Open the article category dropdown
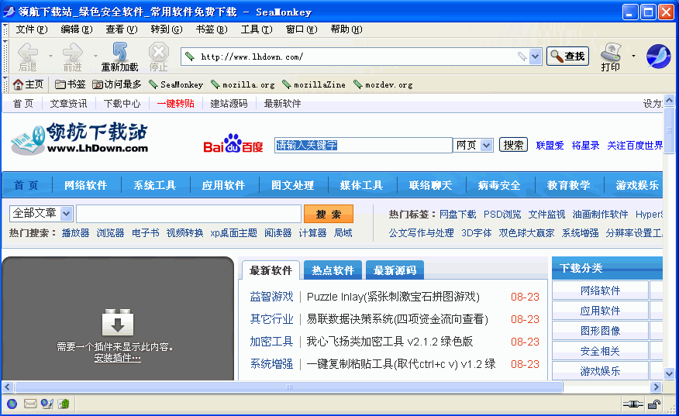 point(66,213)
